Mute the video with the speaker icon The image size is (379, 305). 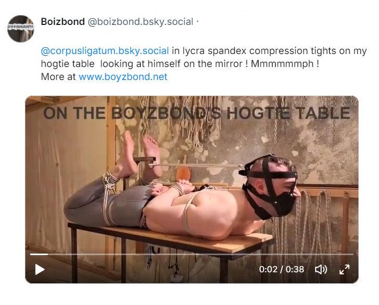coord(321,269)
